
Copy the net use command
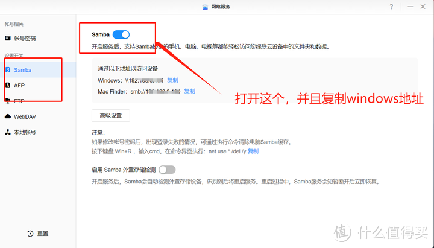coord(253,151)
